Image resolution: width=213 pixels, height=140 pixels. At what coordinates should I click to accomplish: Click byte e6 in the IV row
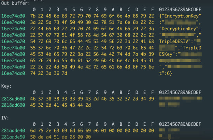point(96,131)
